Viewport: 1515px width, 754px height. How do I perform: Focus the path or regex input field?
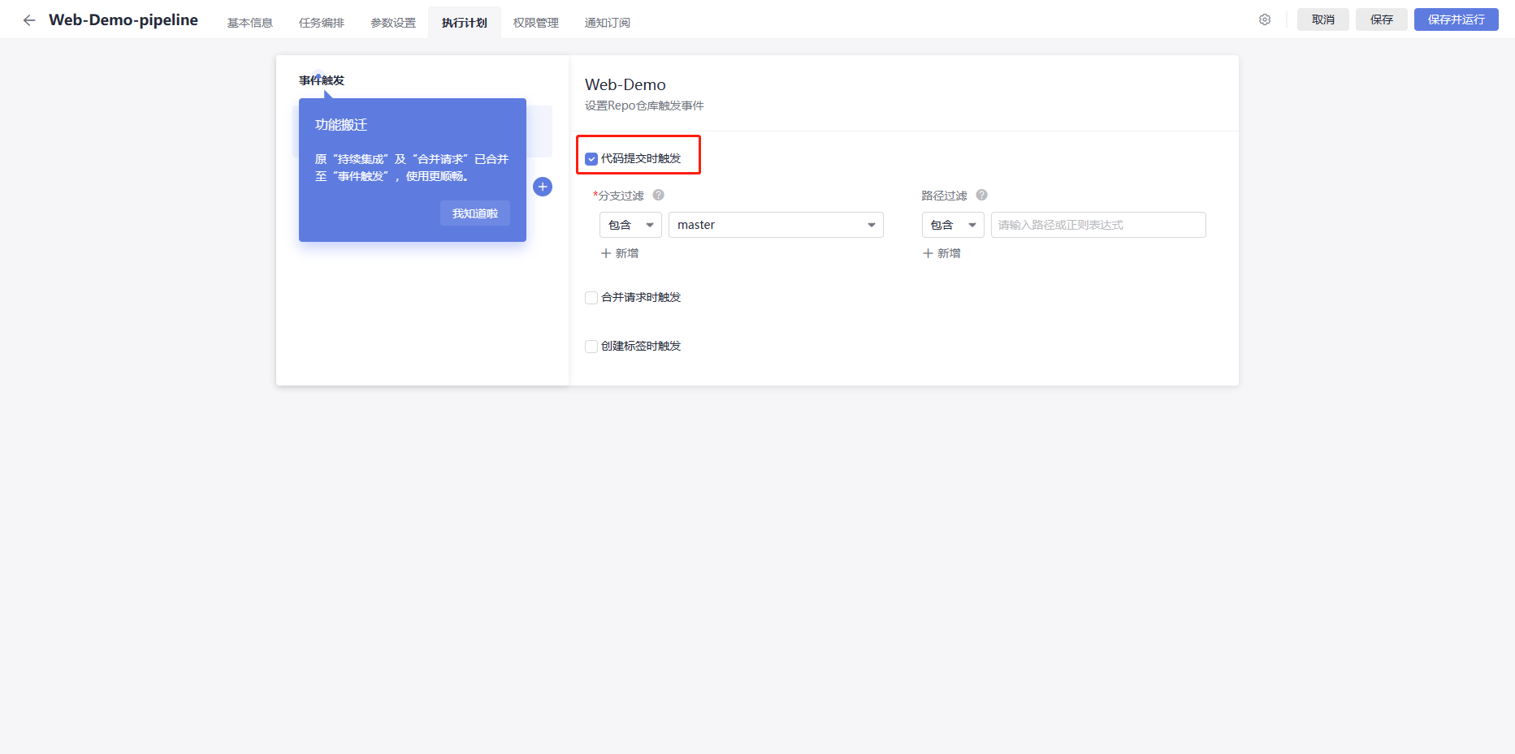tap(1098, 225)
